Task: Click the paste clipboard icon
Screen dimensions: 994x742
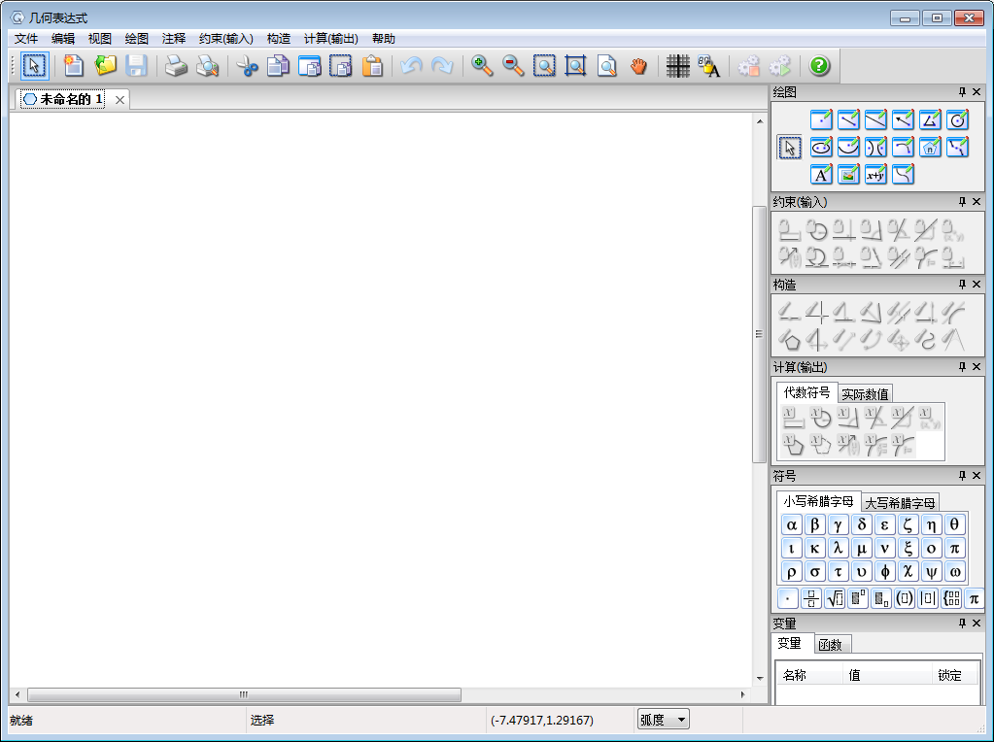Action: [x=372, y=65]
